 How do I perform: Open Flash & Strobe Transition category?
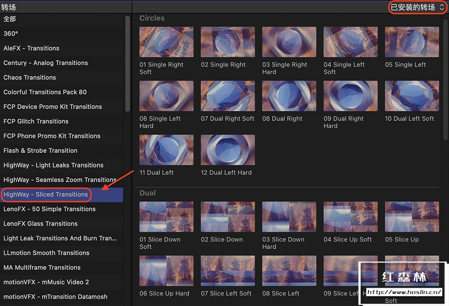[x=61, y=150]
